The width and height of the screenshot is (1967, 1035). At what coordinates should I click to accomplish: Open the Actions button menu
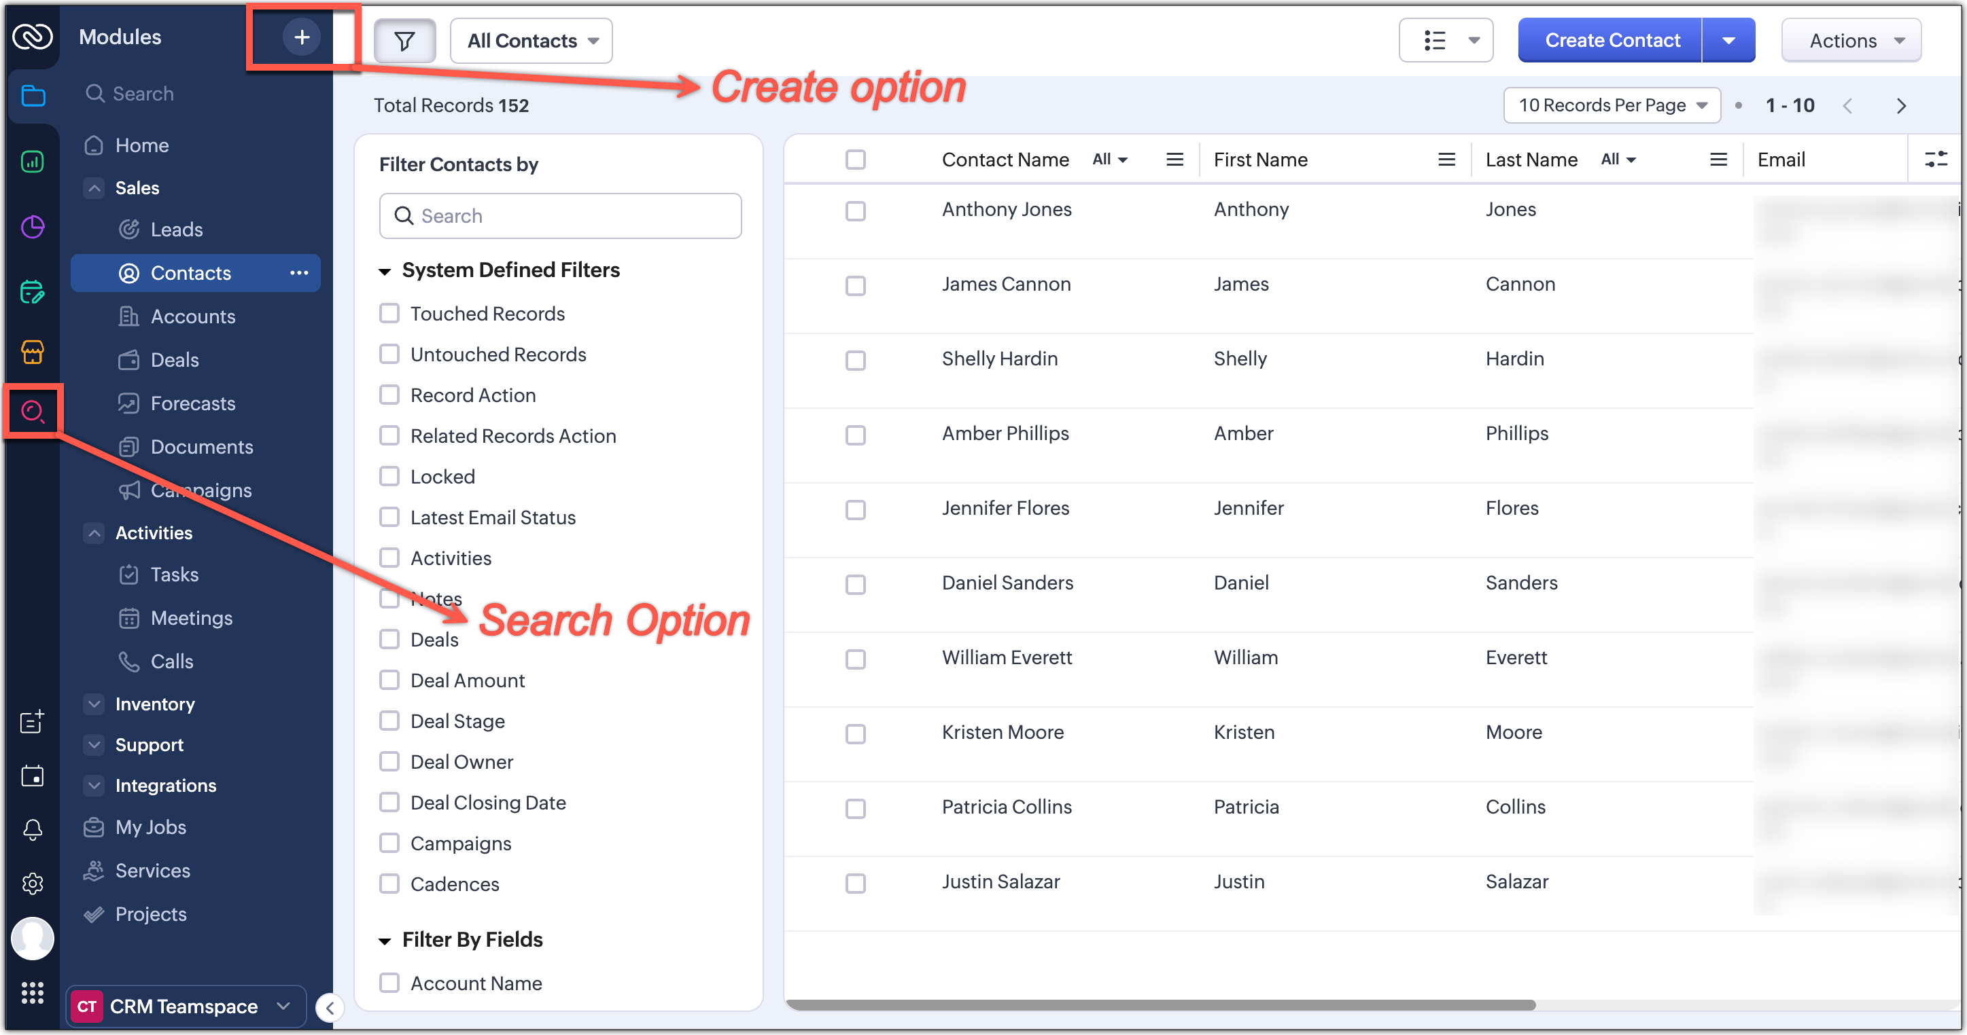[1850, 41]
